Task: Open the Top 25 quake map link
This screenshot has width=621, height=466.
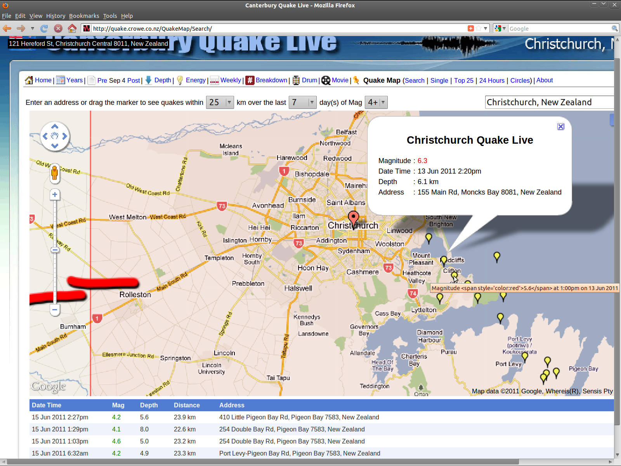Action: [x=464, y=80]
